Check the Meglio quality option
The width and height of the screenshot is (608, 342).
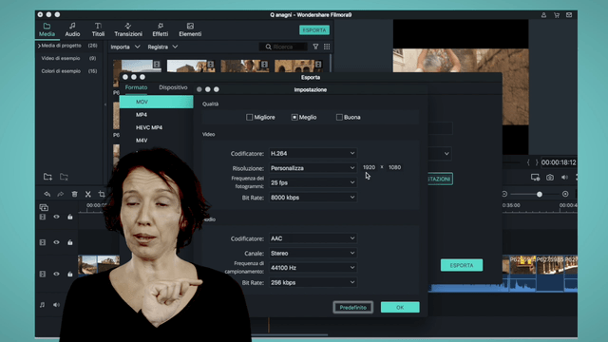coord(294,117)
